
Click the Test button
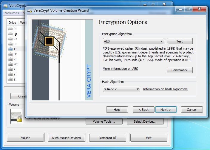click(180, 41)
